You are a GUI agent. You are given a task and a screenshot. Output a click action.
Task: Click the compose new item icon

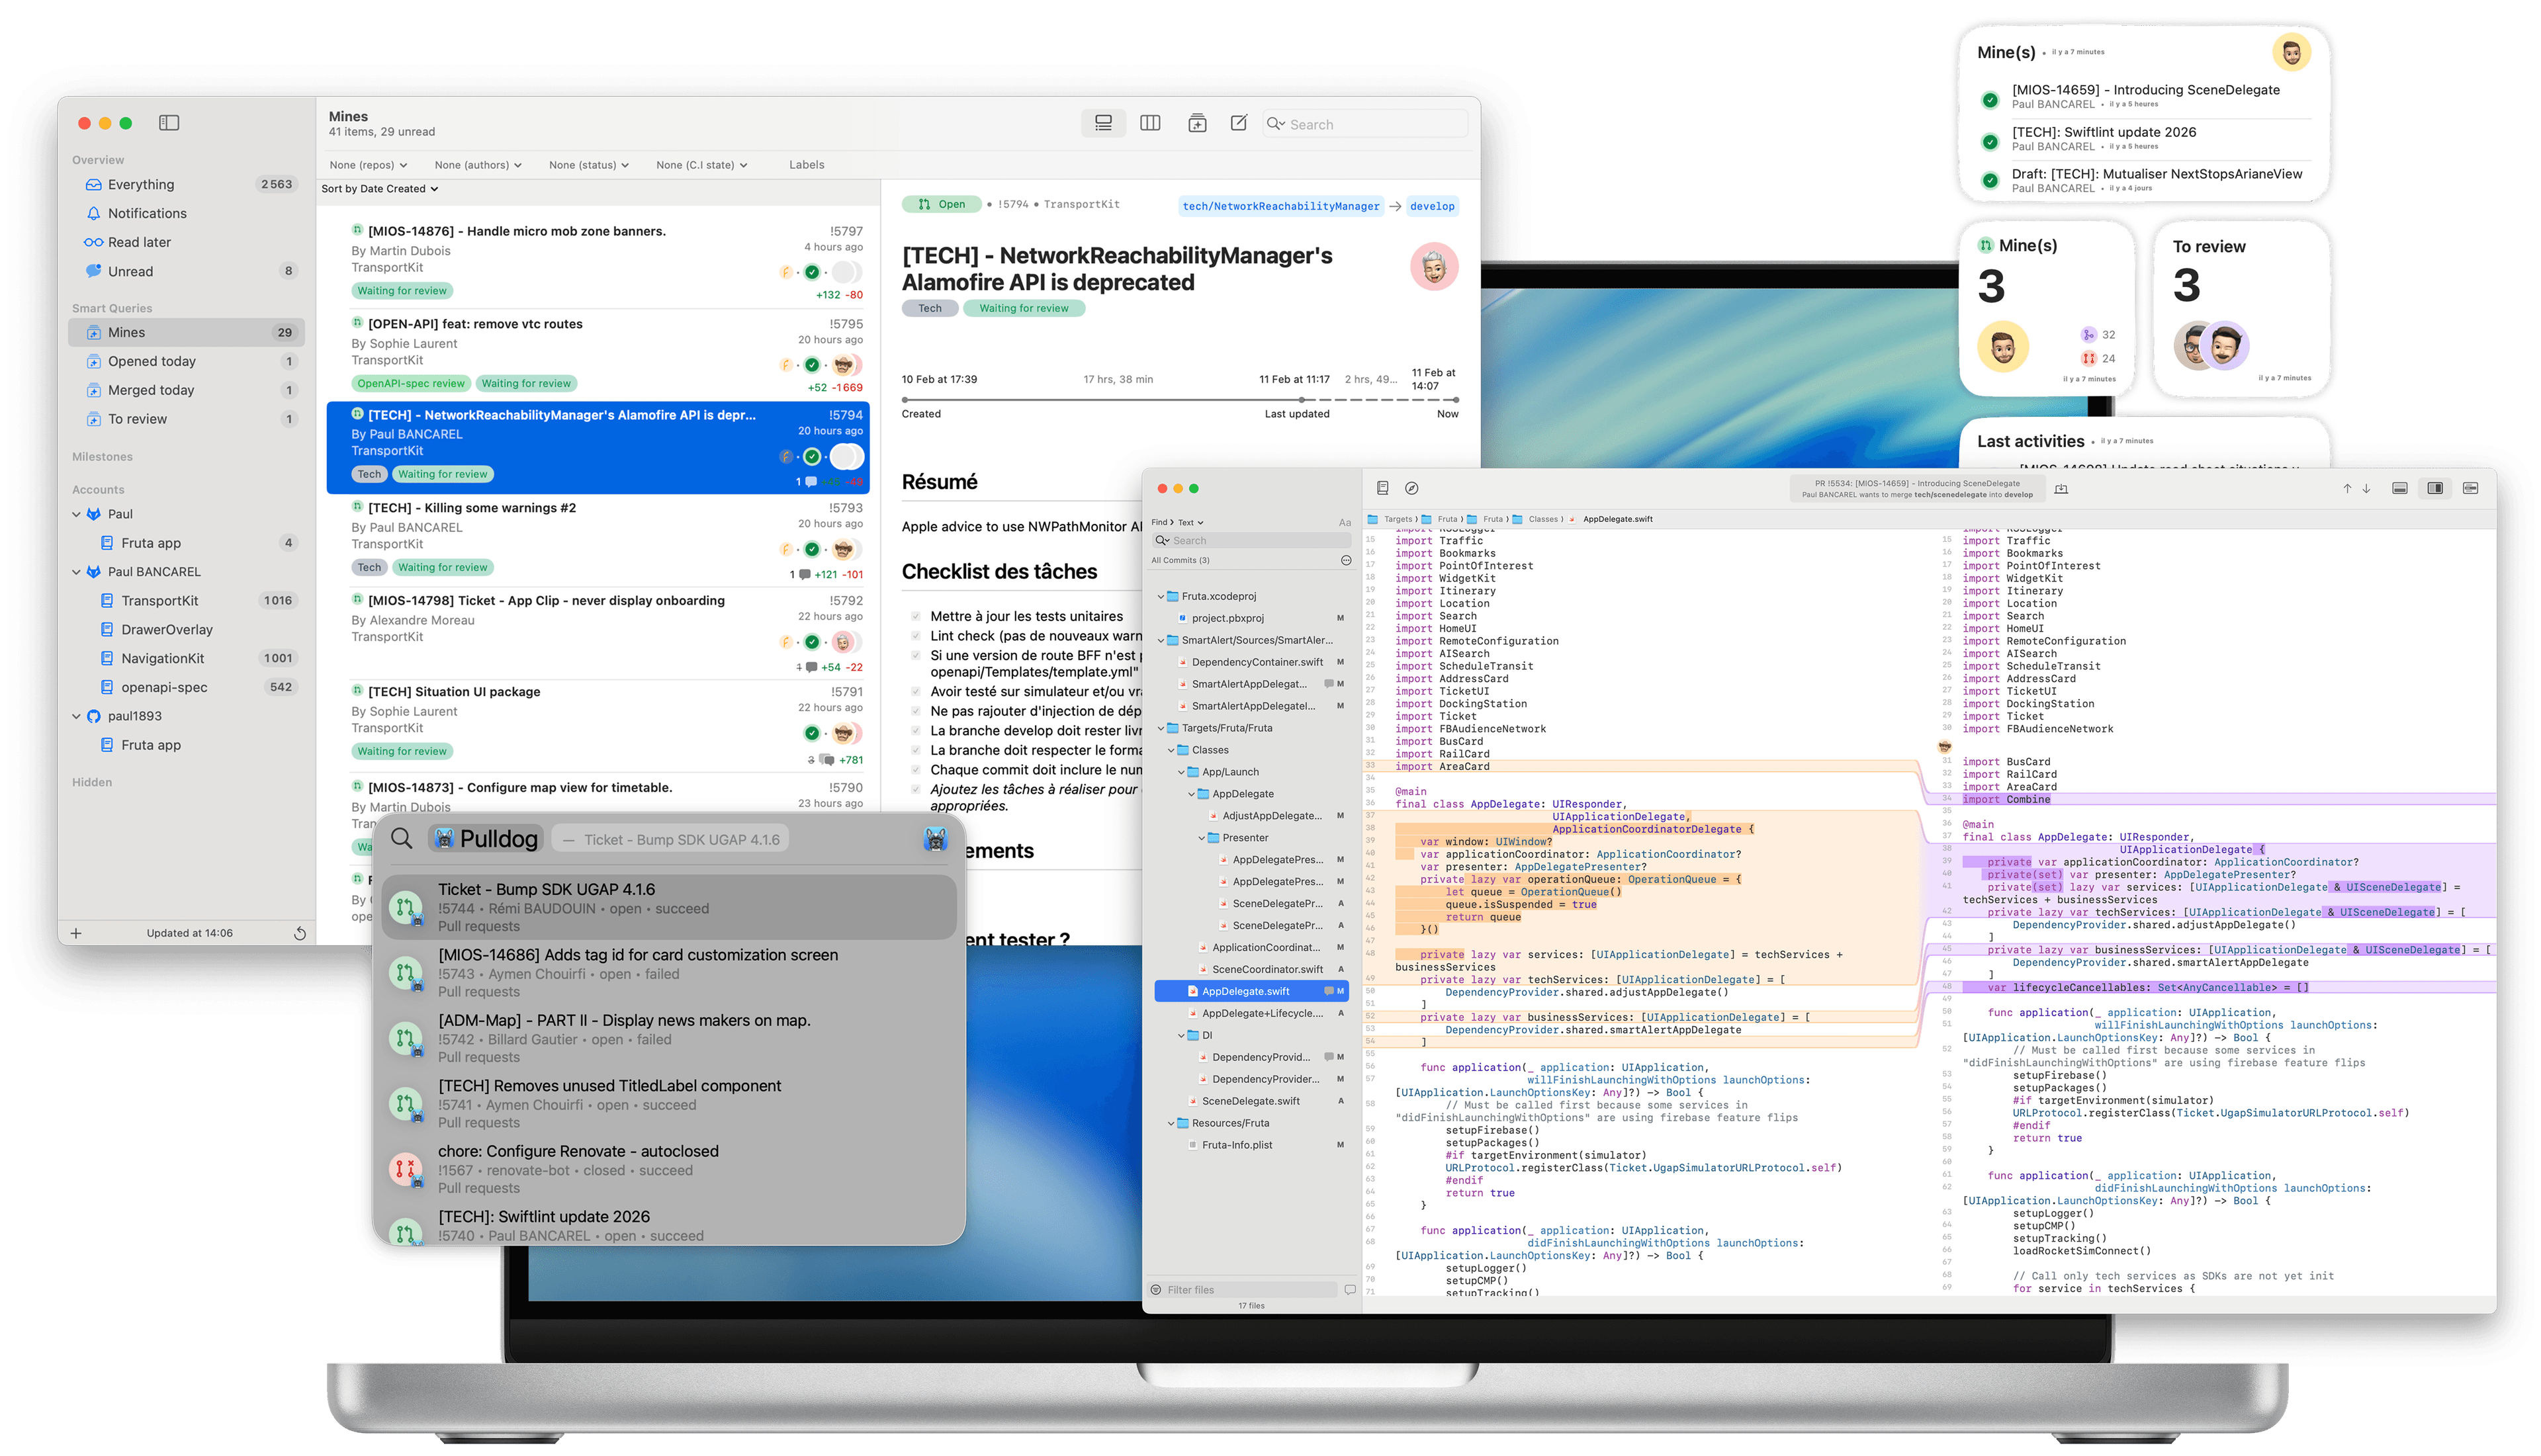1238,123
